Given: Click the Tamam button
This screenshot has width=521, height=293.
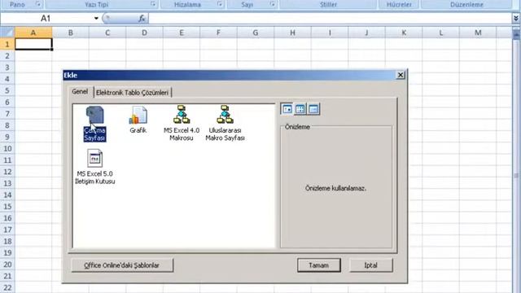Looking at the screenshot, I should pos(318,265).
